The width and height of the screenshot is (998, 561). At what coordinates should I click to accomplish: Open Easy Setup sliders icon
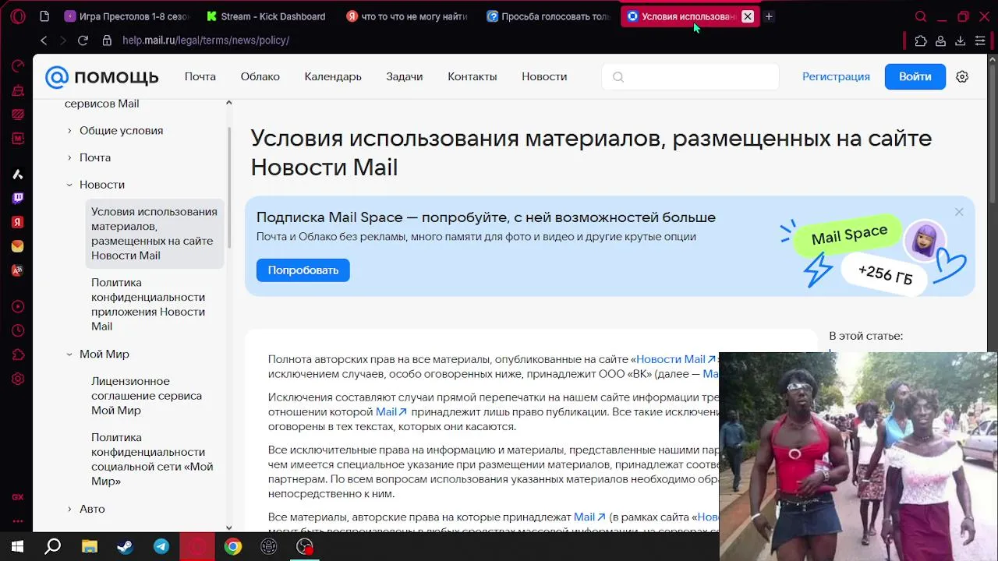tap(980, 41)
